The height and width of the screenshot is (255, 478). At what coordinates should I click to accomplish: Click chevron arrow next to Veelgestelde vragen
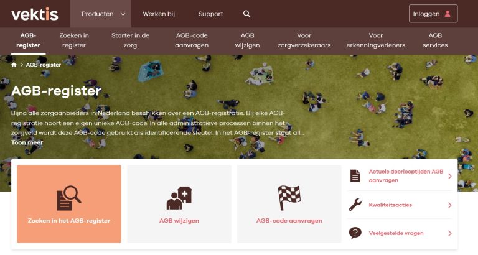pyautogui.click(x=449, y=233)
